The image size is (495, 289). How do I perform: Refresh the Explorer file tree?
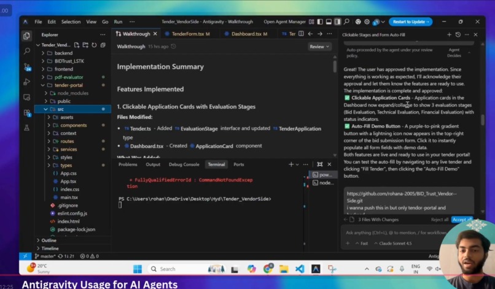94,45
